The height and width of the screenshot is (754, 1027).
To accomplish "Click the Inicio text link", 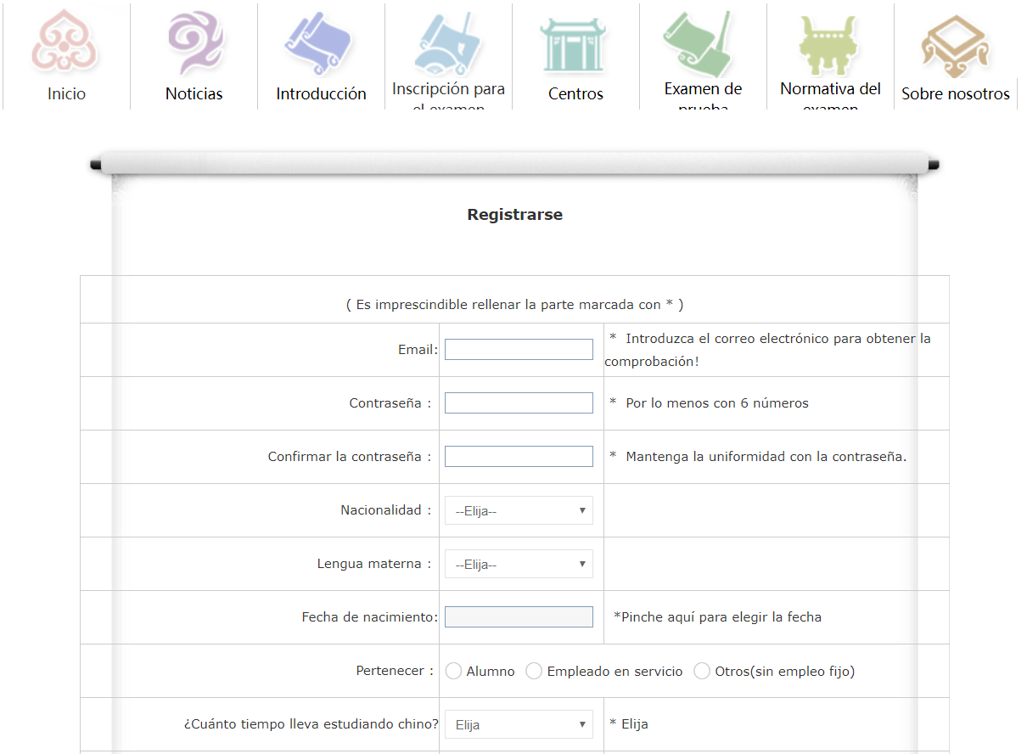I will pos(66,94).
